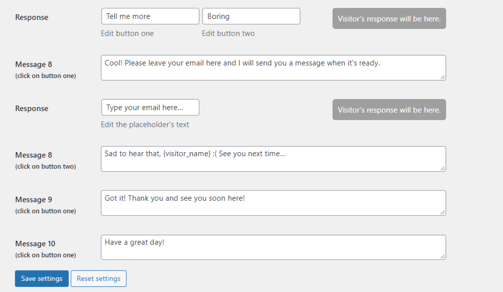
Task: Click the lower 'Visitor's response will be here' preview
Action: [389, 110]
